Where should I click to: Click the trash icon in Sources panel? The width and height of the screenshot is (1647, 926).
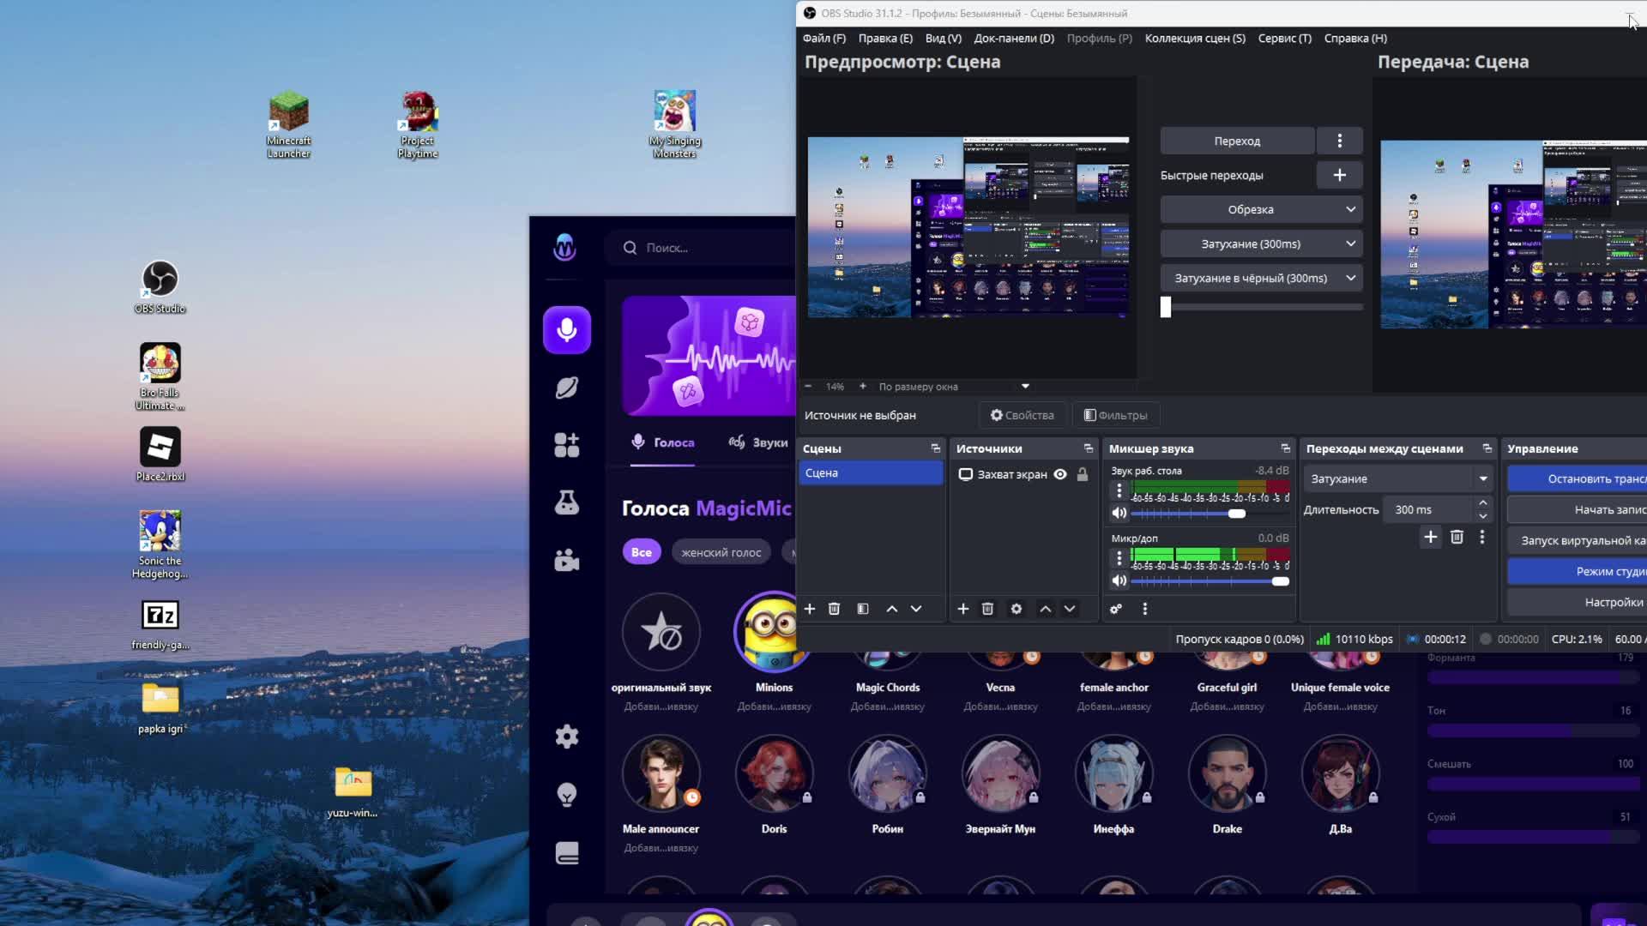point(987,609)
